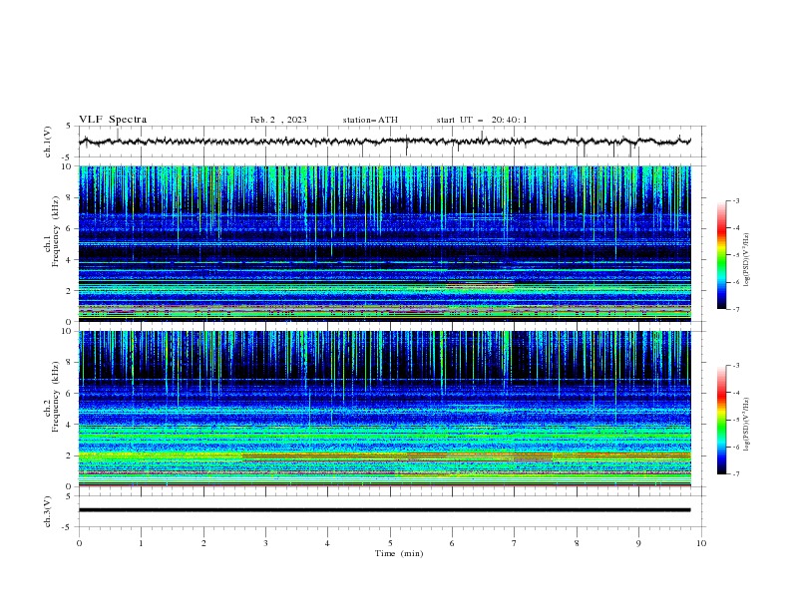Image resolution: width=790 pixels, height=610 pixels.
Task: Click the "Time (min)" axis title
Action: [x=399, y=553]
